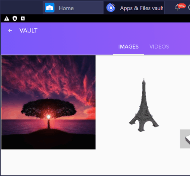Click the Home tab house icon
The width and height of the screenshot is (190, 176).
(49, 8)
